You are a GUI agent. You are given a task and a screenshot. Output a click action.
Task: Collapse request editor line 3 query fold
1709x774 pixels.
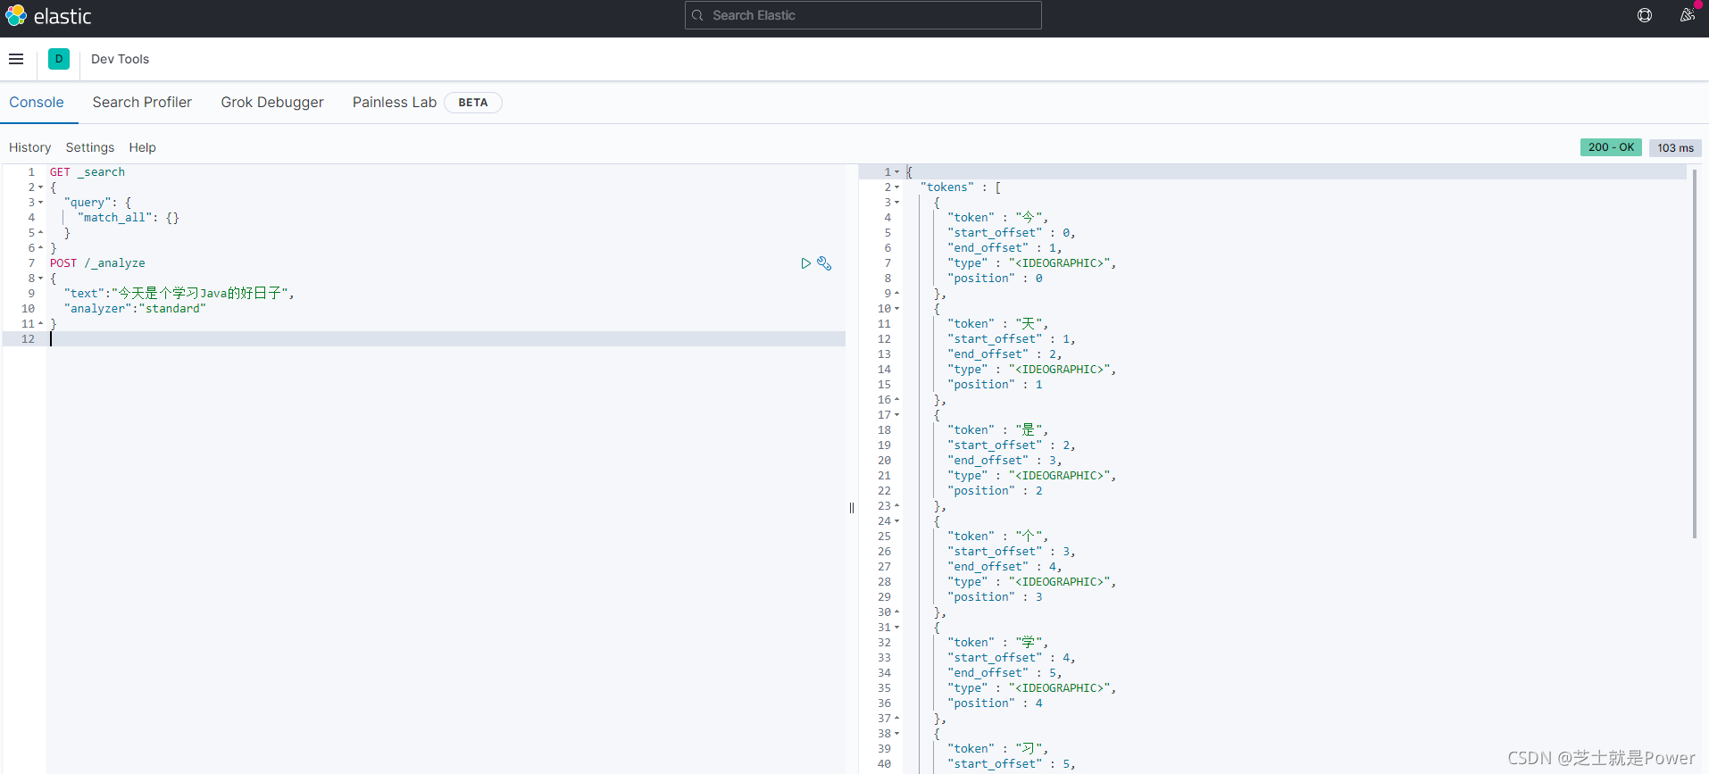coord(40,203)
